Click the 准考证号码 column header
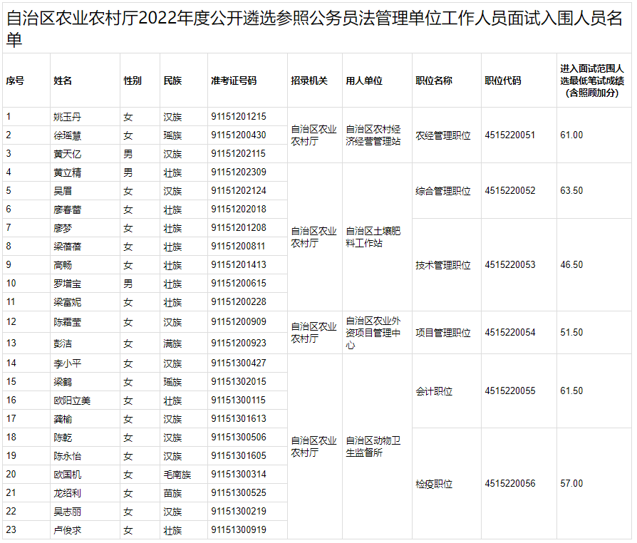 [234, 81]
